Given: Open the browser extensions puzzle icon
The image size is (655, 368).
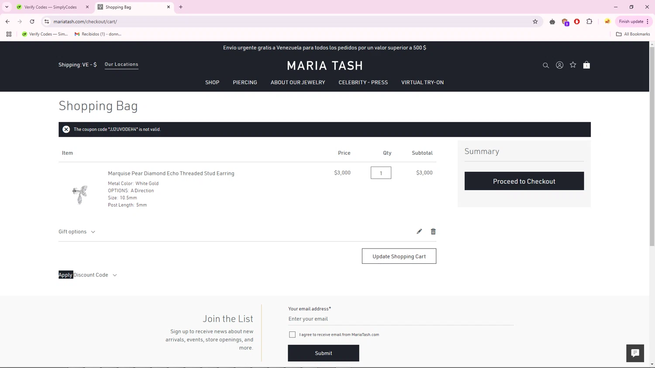Looking at the screenshot, I should click(589, 21).
